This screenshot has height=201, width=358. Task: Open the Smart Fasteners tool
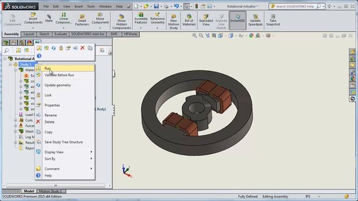click(82, 20)
